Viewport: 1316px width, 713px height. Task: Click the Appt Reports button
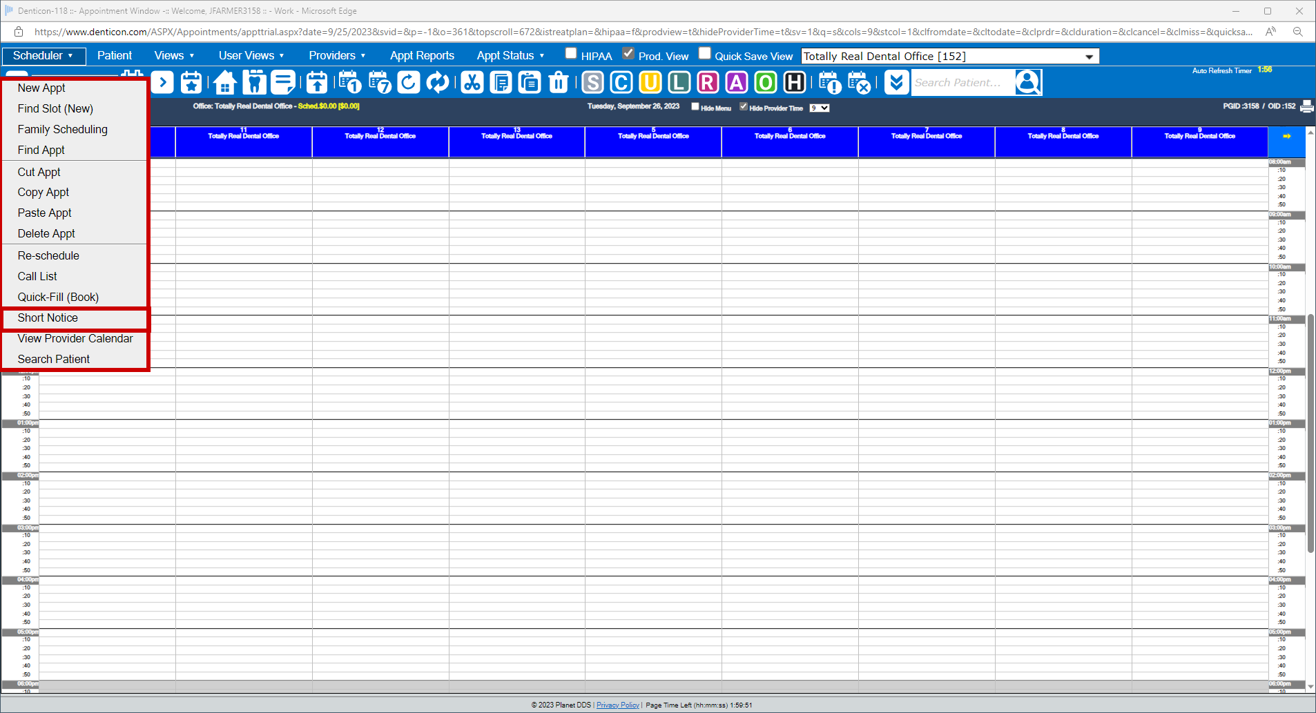422,56
